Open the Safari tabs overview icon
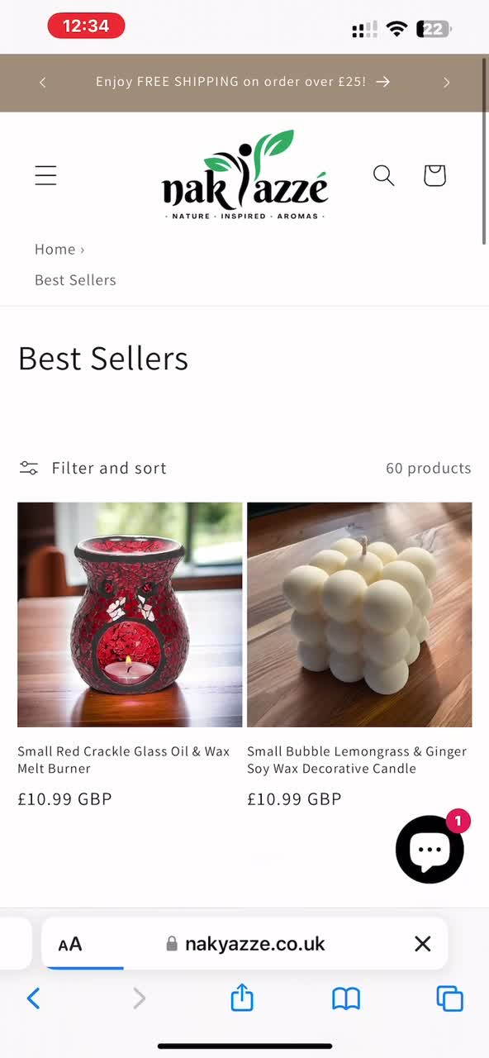This screenshot has width=489, height=1058. [x=450, y=998]
